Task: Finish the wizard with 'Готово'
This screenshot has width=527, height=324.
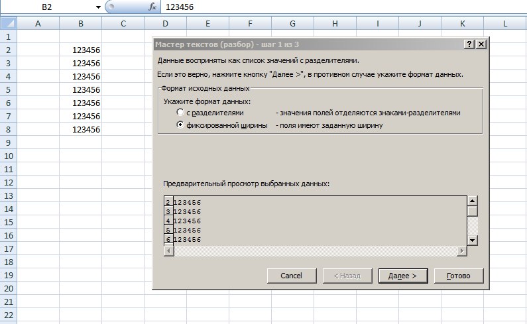Action: click(x=459, y=276)
